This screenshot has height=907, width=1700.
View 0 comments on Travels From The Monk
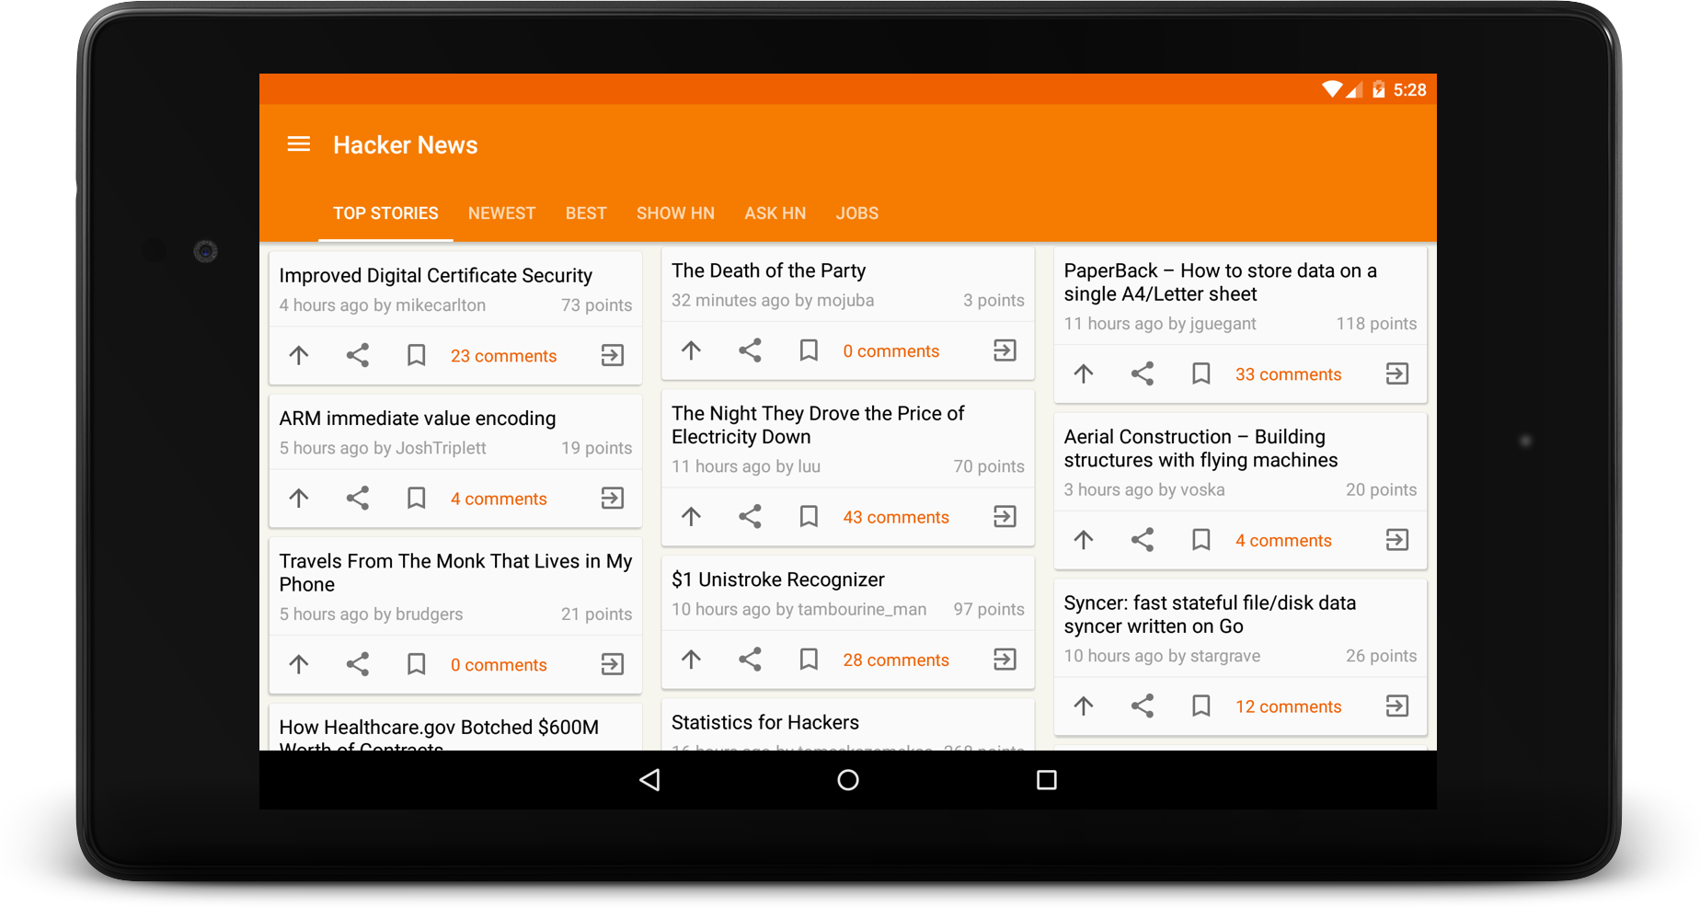pos(499,665)
